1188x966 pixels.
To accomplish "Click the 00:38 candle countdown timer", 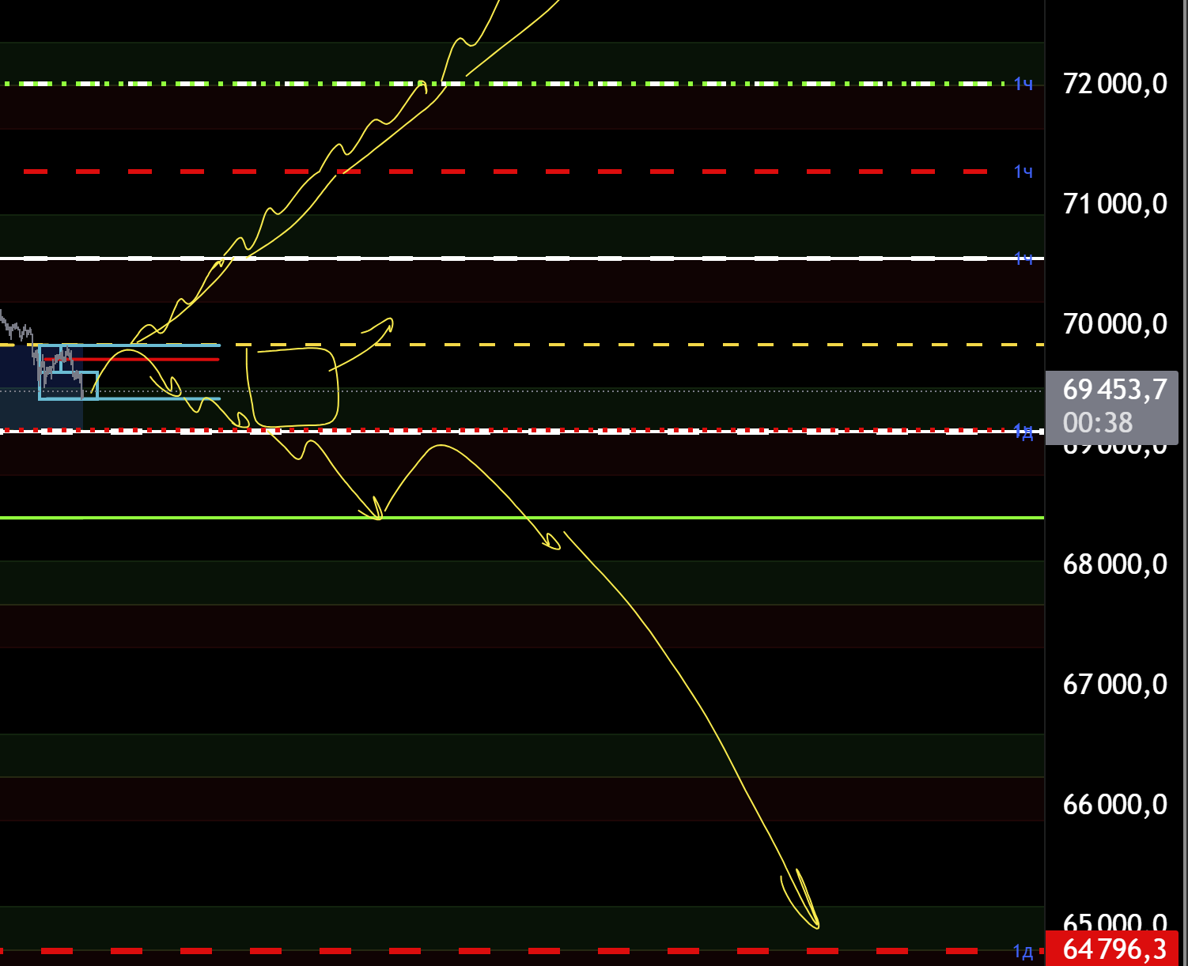I will (x=1098, y=423).
